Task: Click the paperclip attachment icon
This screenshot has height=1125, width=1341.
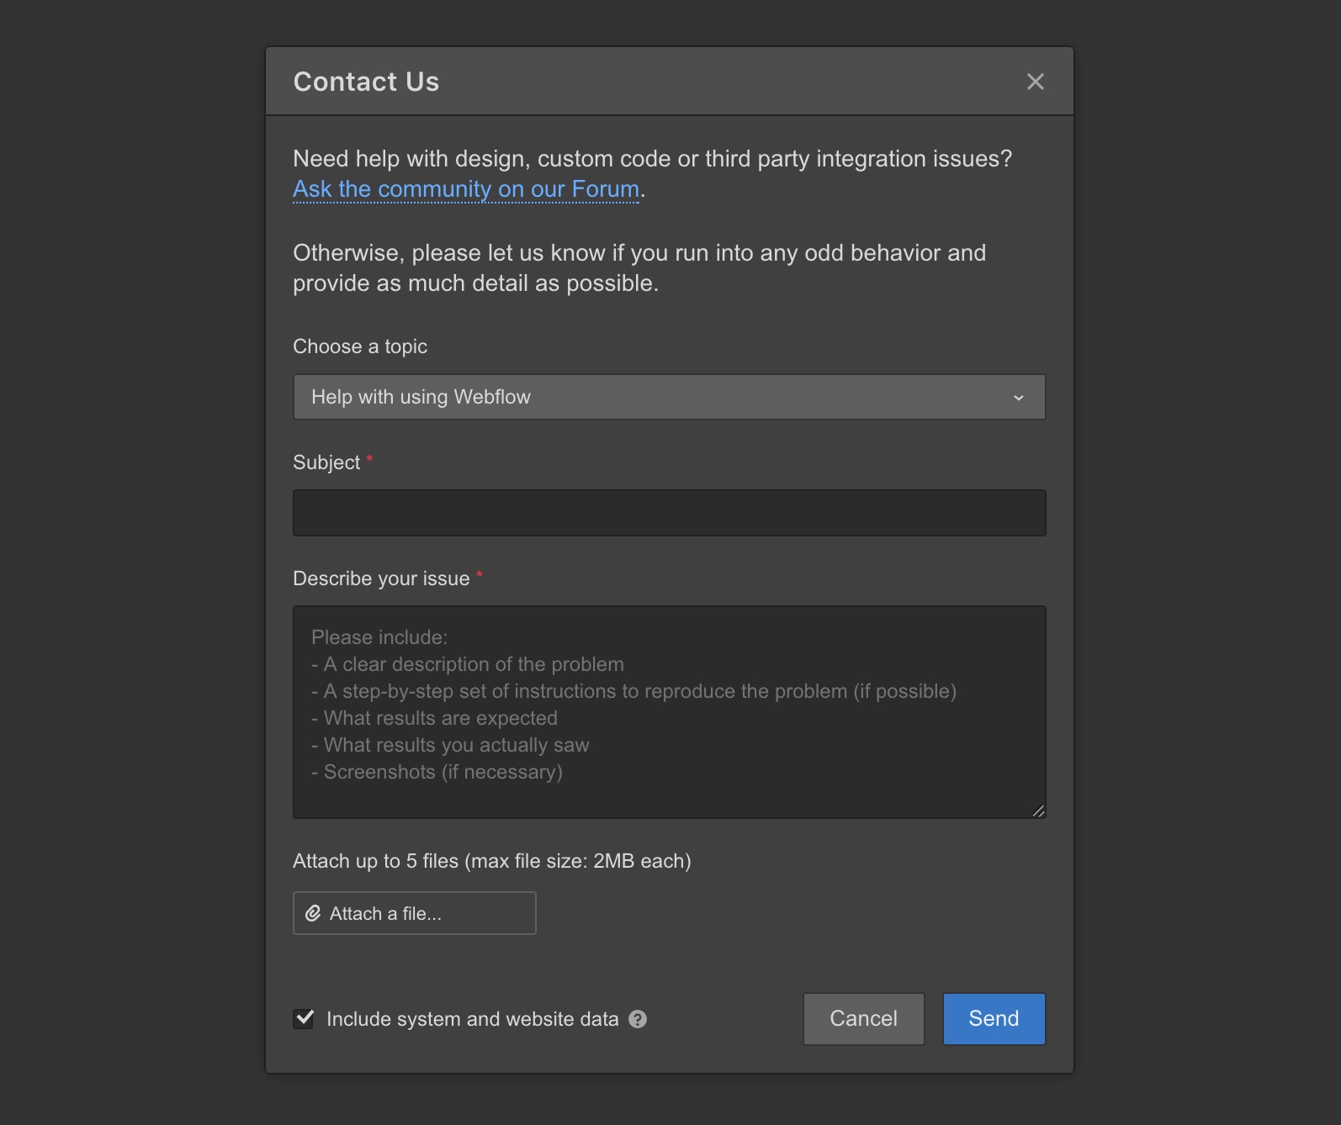Action: pyautogui.click(x=313, y=913)
